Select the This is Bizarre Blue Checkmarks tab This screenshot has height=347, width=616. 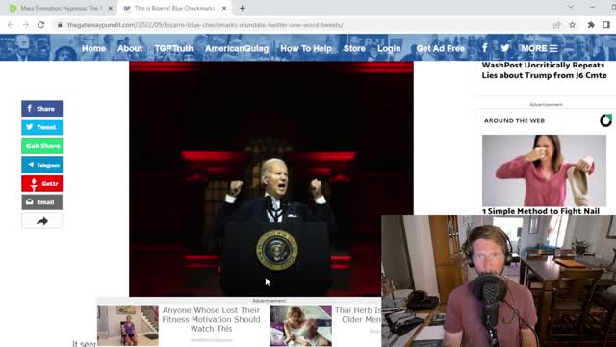point(175,8)
